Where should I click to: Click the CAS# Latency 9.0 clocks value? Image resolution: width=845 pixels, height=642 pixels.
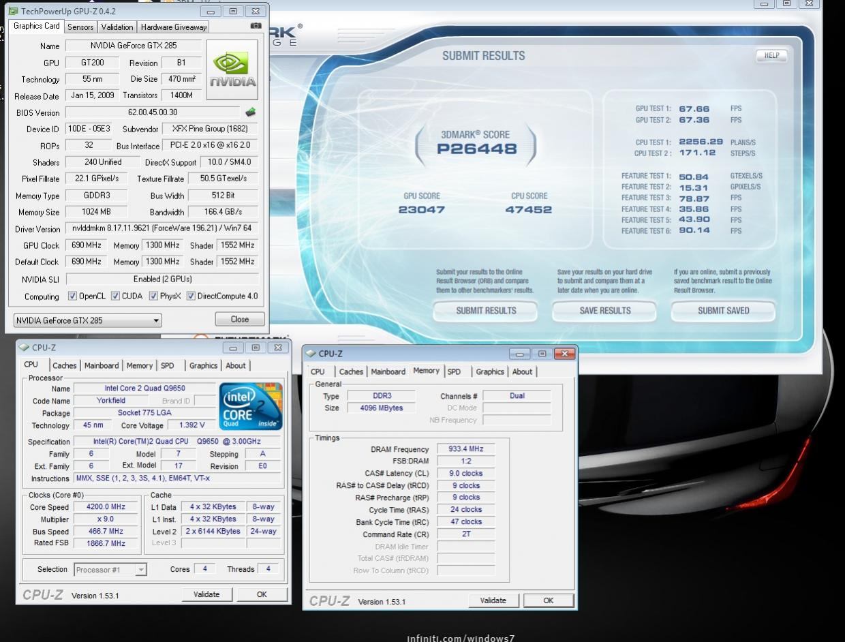pos(466,474)
